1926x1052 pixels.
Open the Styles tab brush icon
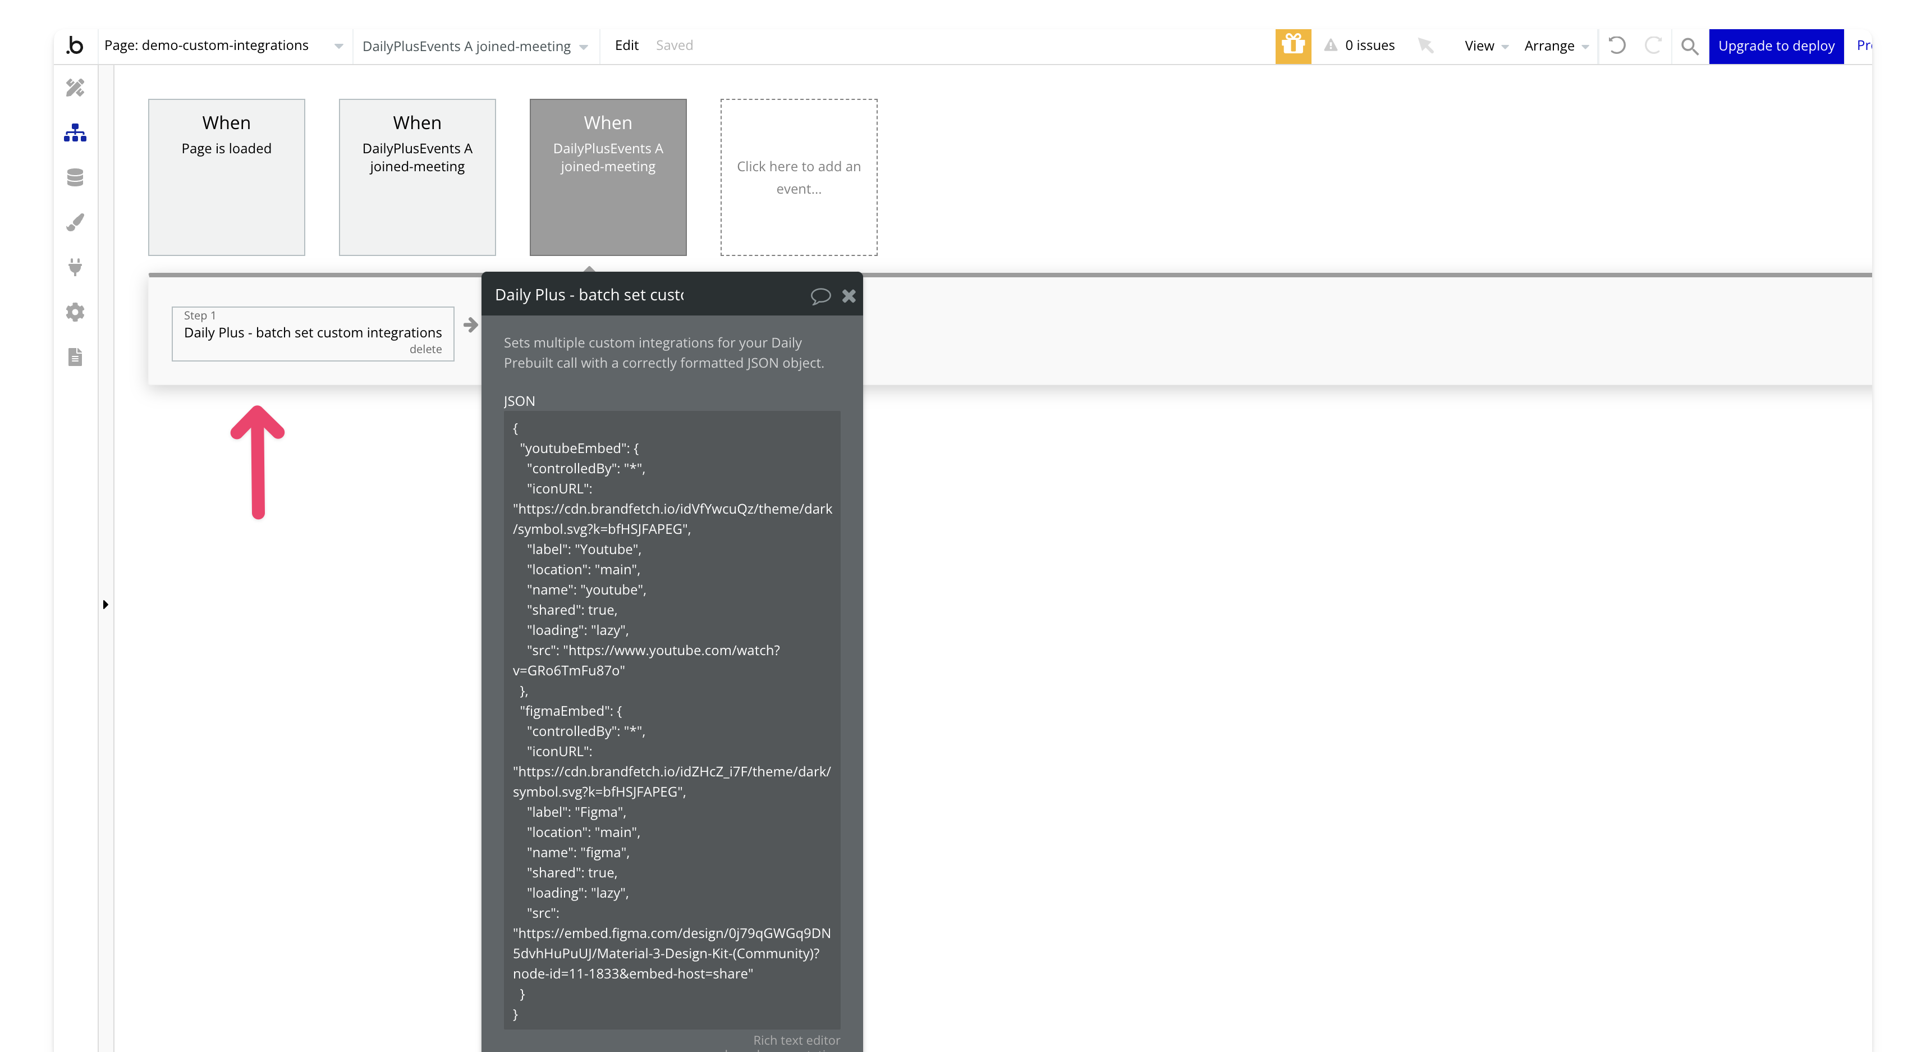75,222
